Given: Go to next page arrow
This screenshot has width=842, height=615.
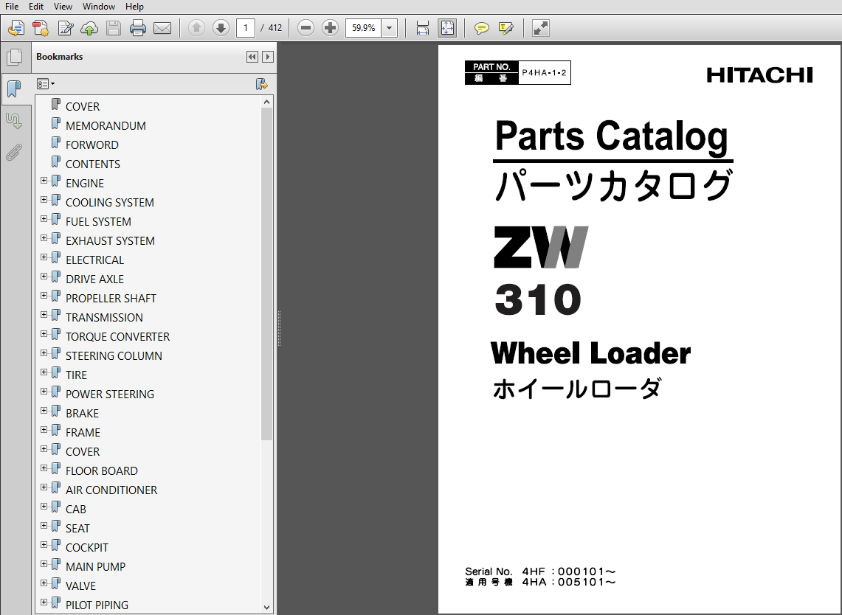Looking at the screenshot, I should pyautogui.click(x=221, y=28).
